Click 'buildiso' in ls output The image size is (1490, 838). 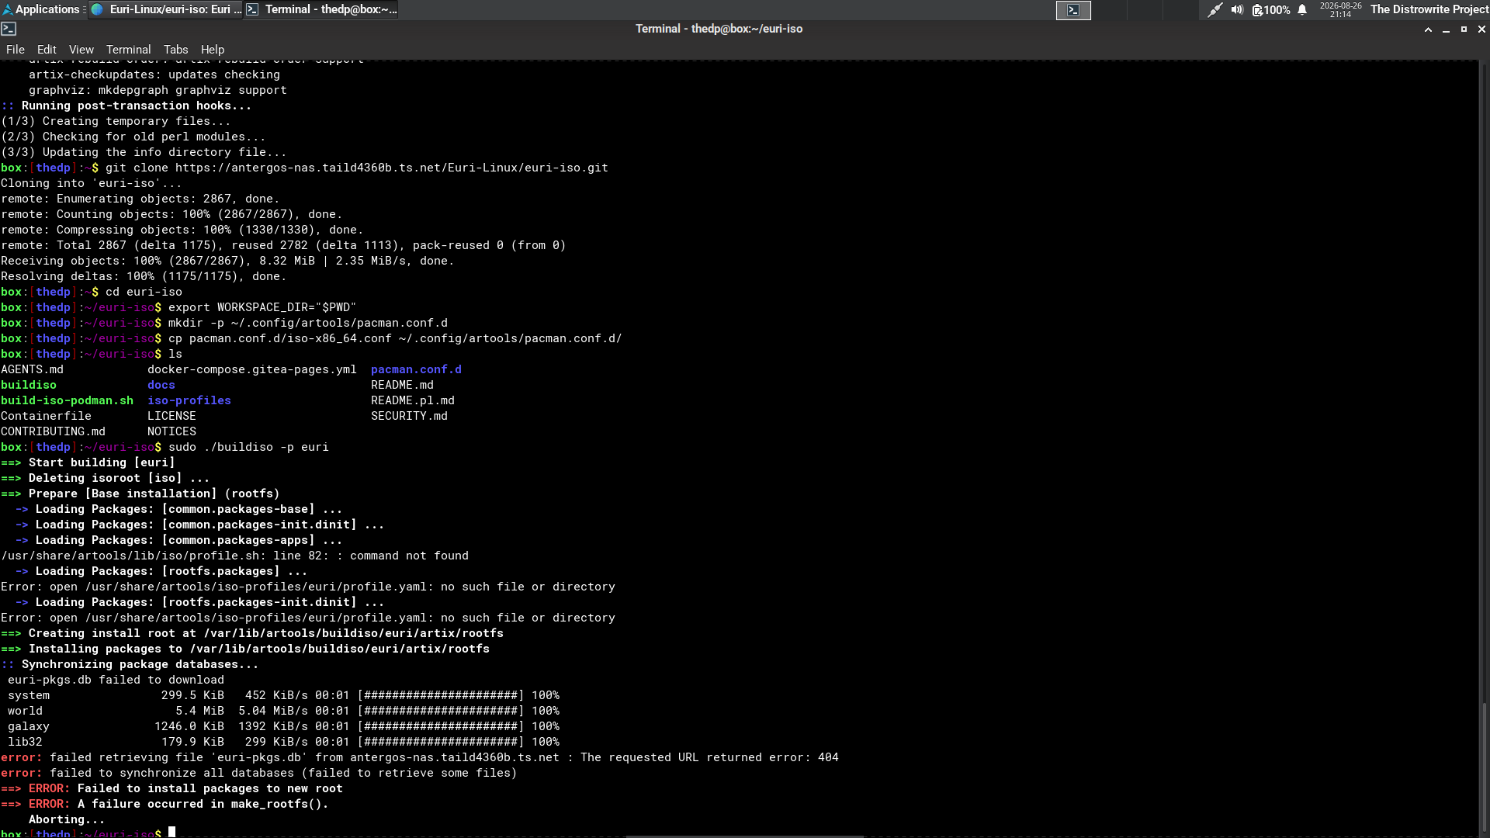point(29,385)
